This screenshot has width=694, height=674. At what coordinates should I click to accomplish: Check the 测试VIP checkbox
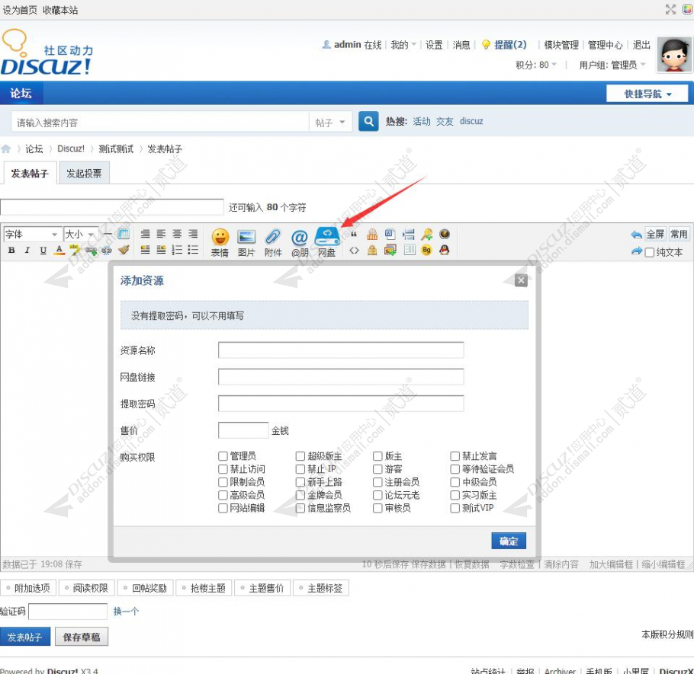point(455,508)
